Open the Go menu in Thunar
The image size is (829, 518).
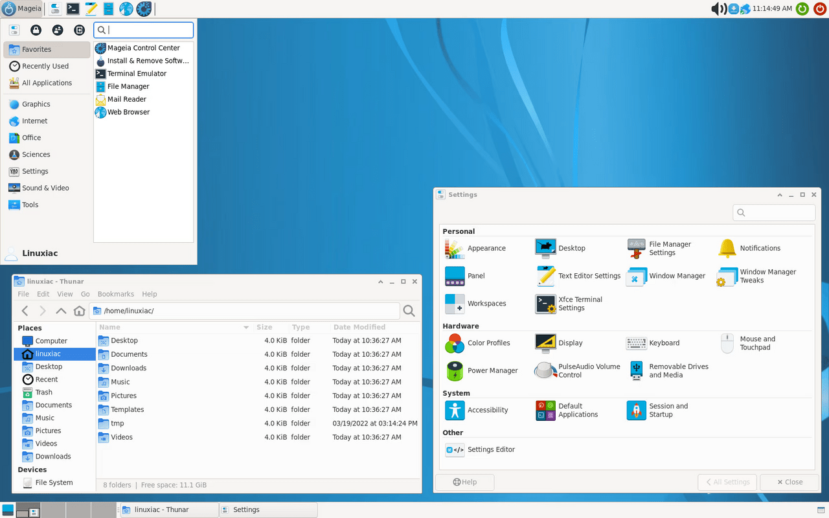(x=86, y=293)
